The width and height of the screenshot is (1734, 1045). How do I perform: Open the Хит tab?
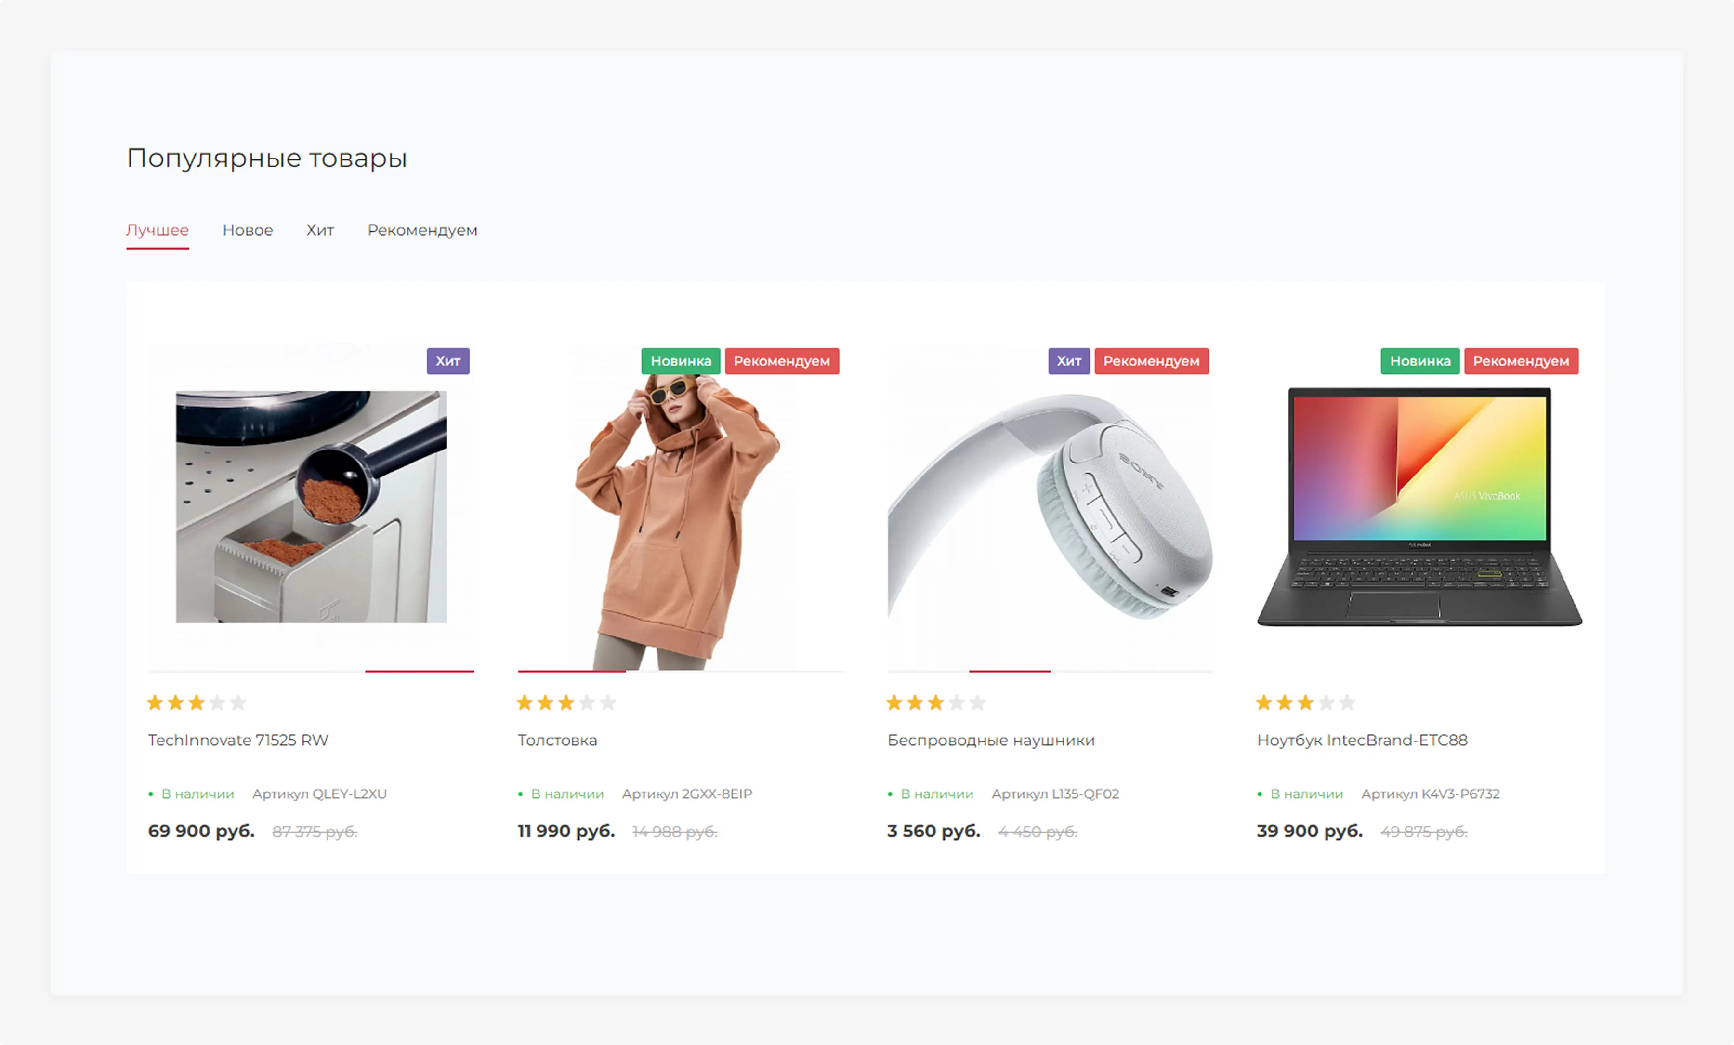click(x=320, y=230)
